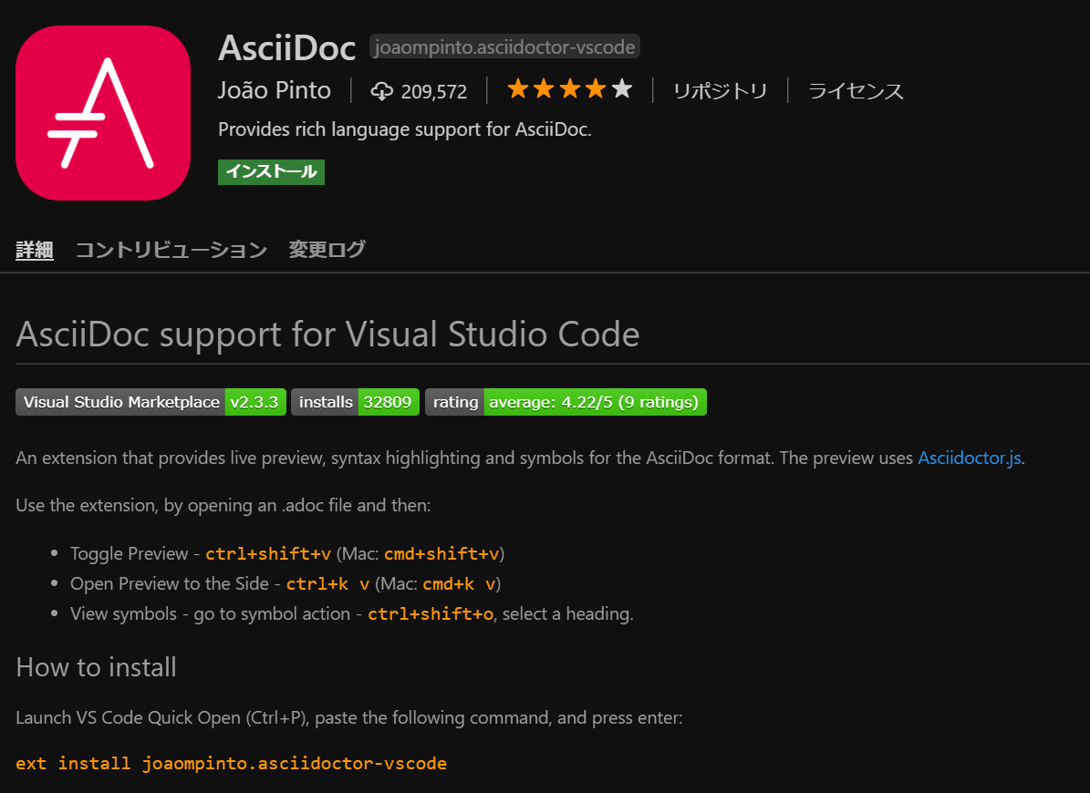Click the green インストール button
This screenshot has height=793, width=1090.
[x=271, y=171]
